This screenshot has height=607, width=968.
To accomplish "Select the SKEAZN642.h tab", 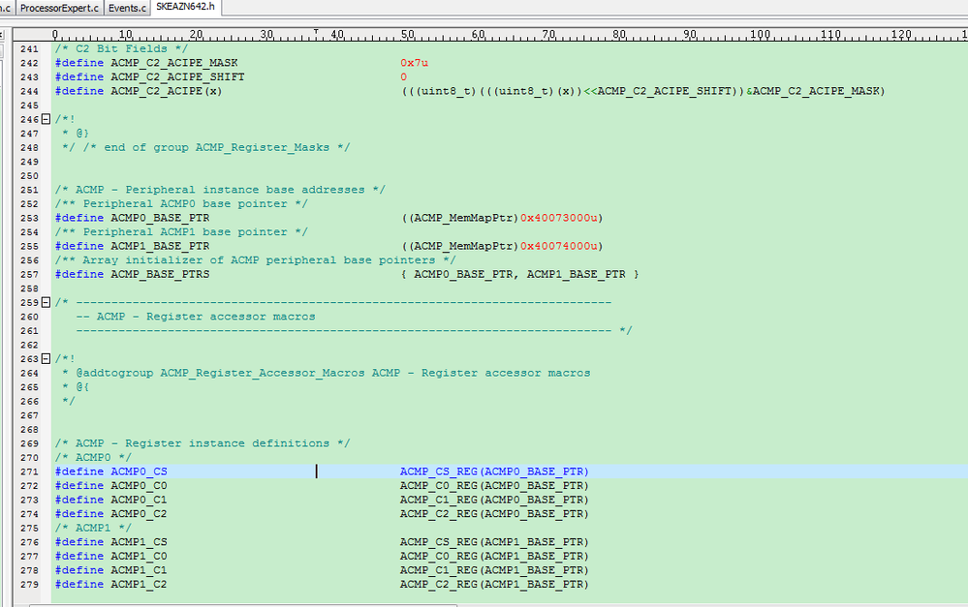I will pos(185,7).
